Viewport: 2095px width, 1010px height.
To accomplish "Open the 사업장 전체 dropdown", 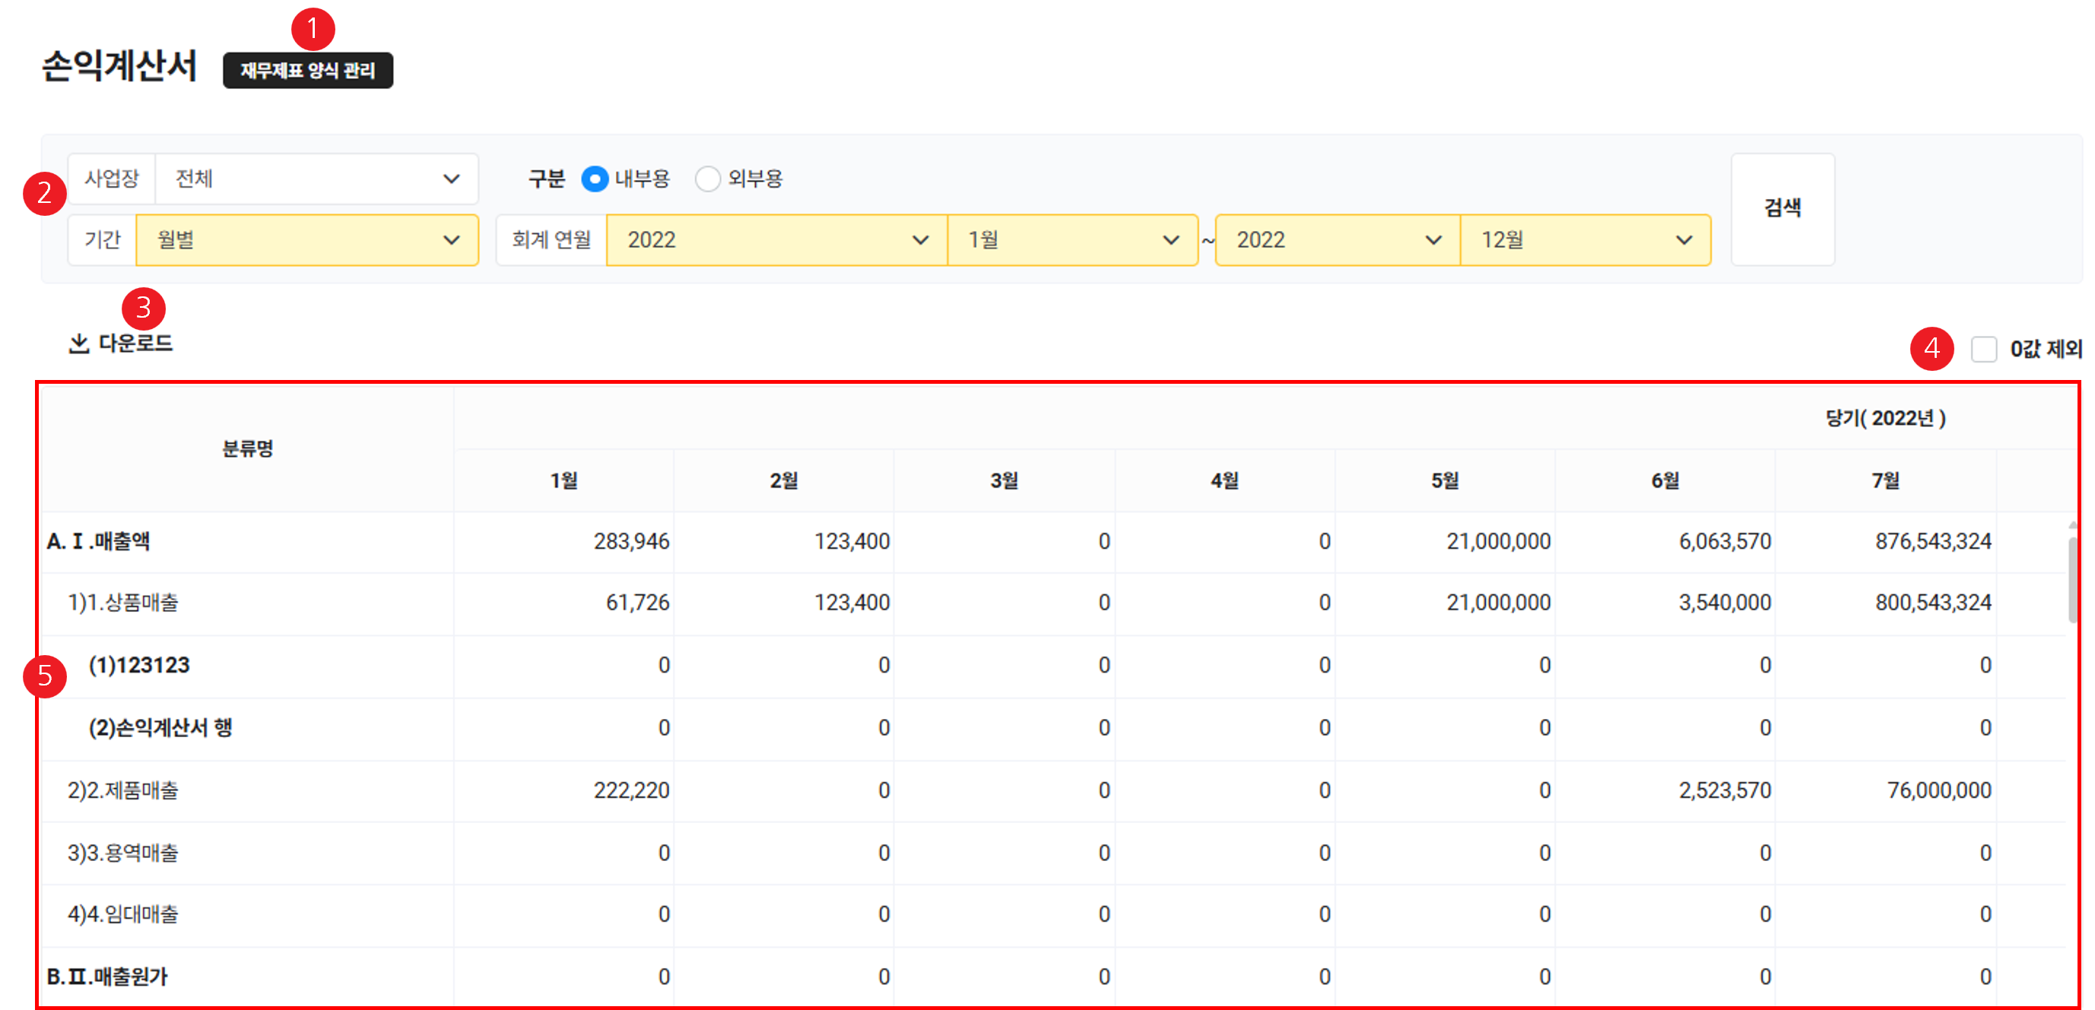I will pyautogui.click(x=316, y=179).
